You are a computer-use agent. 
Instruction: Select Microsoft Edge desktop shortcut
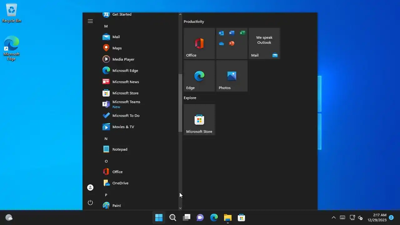click(12, 48)
